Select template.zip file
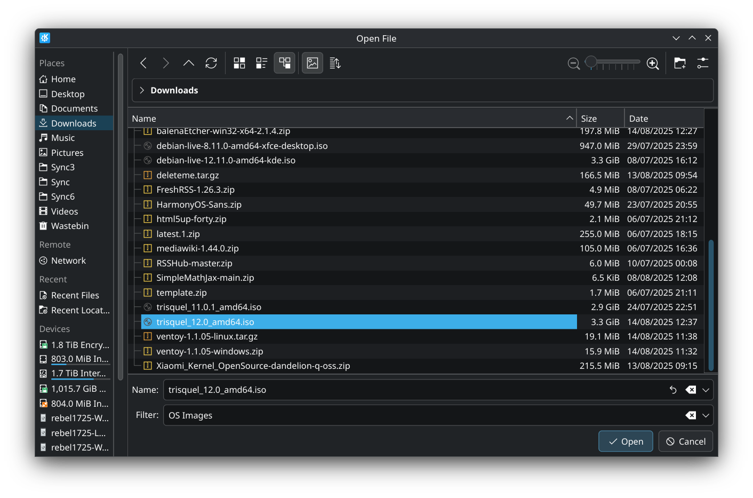Viewport: 753px width, 498px height. point(181,293)
